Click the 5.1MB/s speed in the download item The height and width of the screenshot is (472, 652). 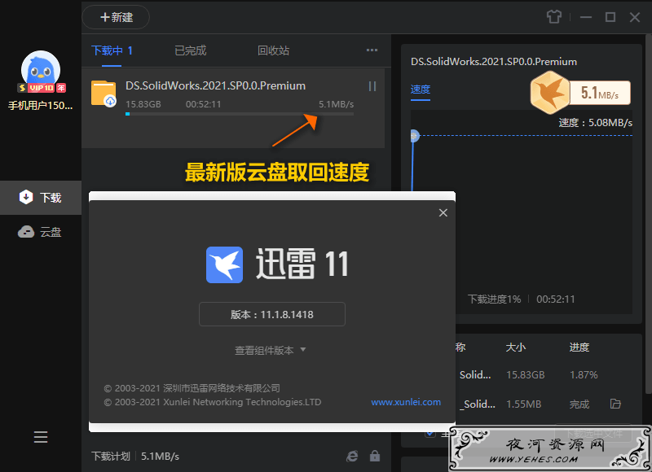click(336, 104)
